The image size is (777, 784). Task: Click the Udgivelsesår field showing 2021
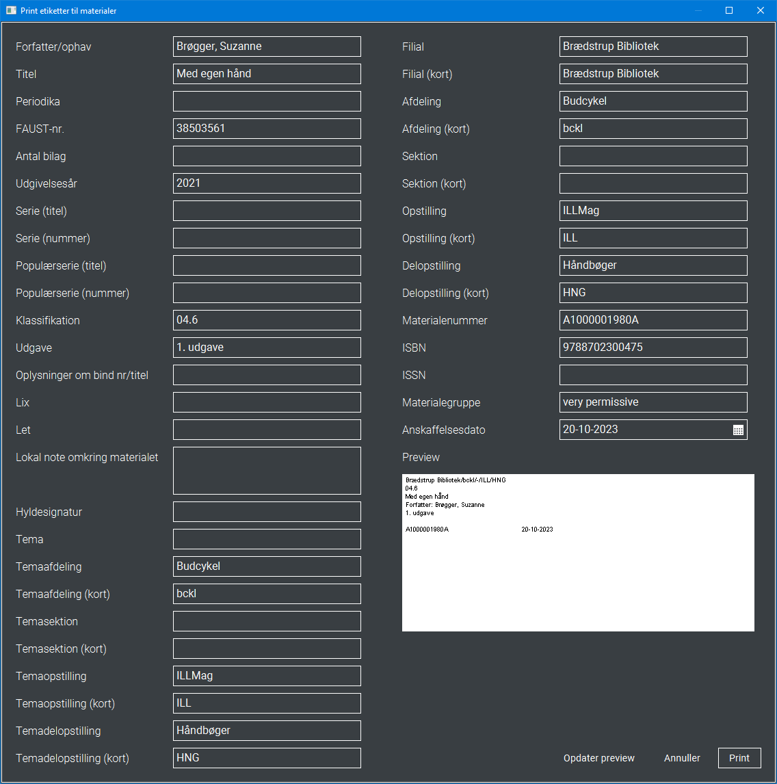[x=267, y=183]
